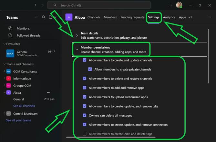The width and height of the screenshot is (216, 142).
Task: Expand the Comité Bluebeam team
Action: 5,114
